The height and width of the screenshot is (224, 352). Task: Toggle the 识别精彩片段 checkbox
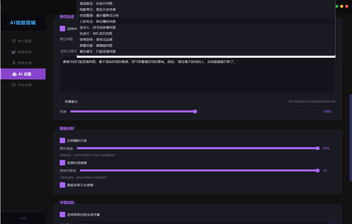63,140
